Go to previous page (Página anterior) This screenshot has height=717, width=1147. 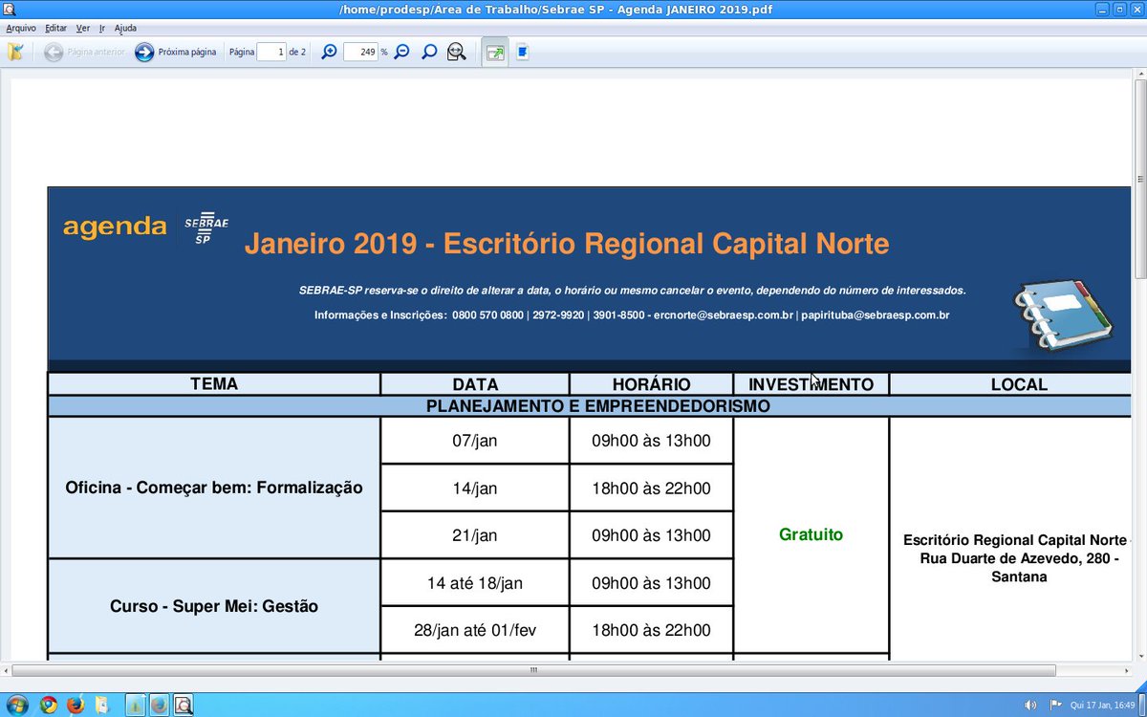[84, 52]
